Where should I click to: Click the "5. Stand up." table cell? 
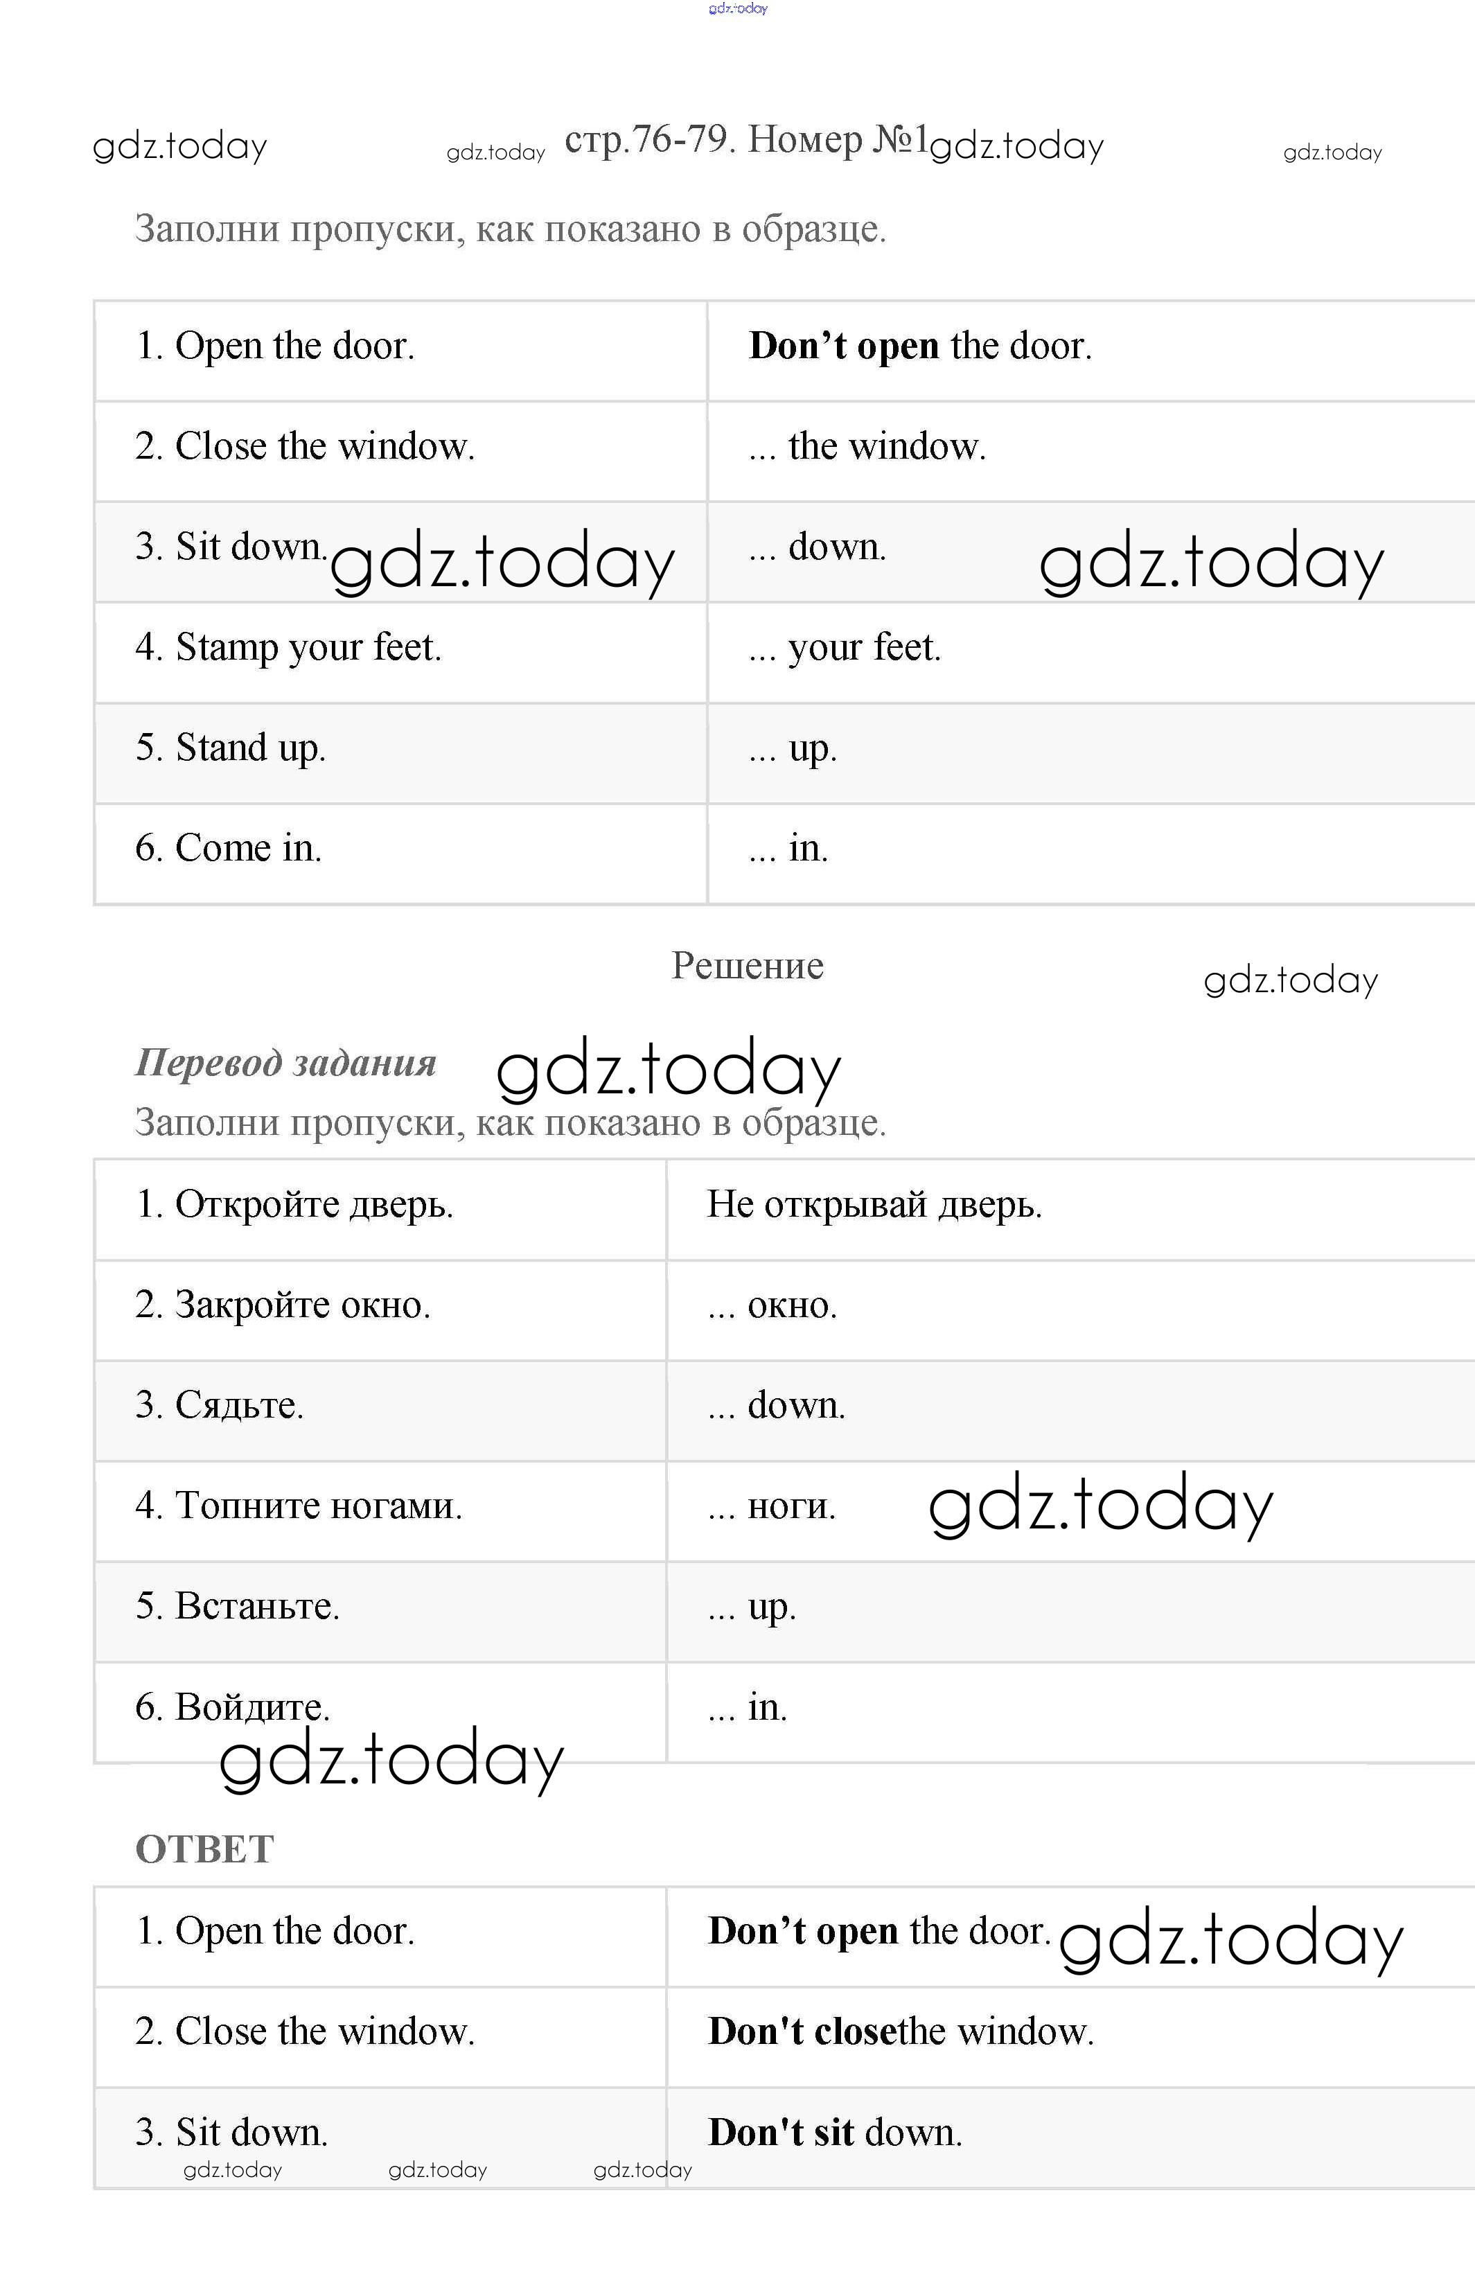231,748
